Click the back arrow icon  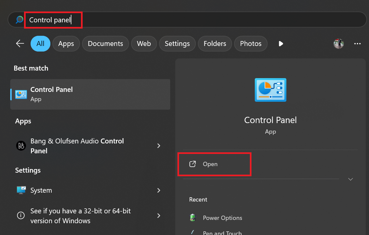[20, 44]
